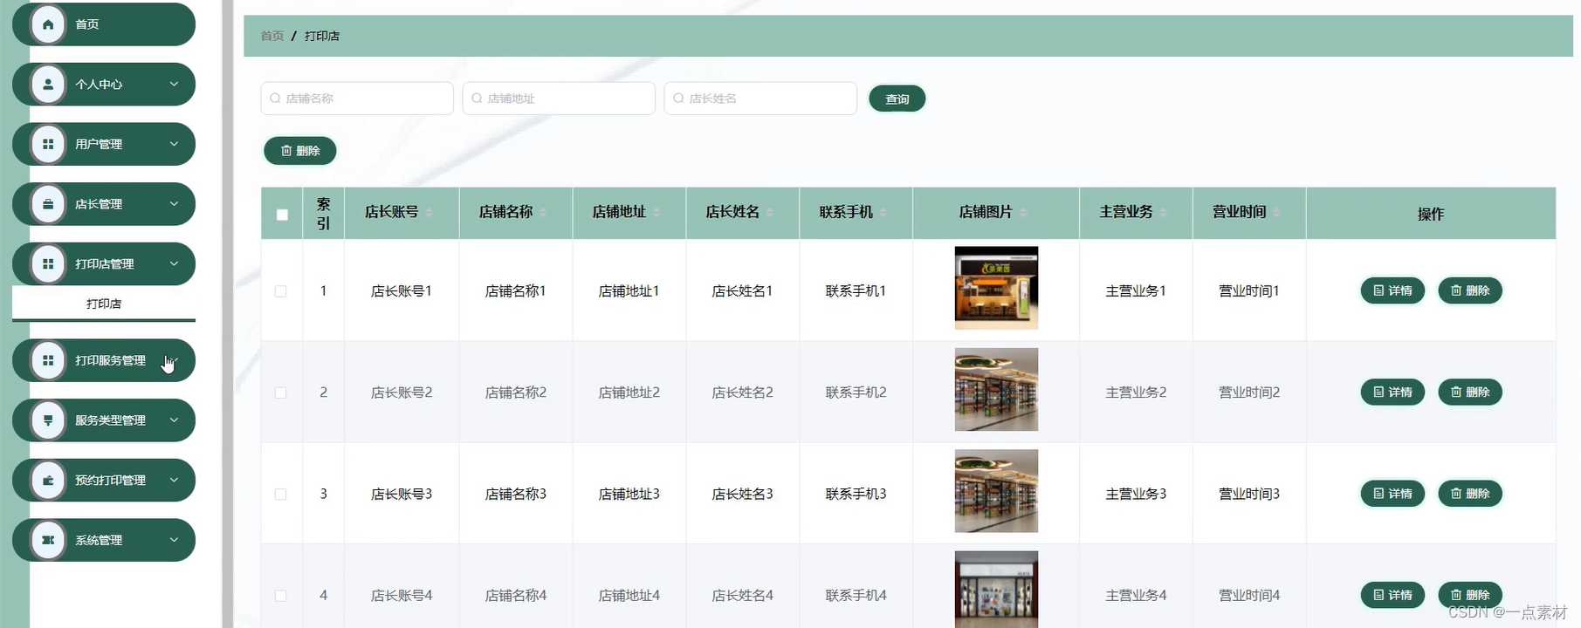Click the home icon in the sidebar
The height and width of the screenshot is (628, 1581).
48,24
